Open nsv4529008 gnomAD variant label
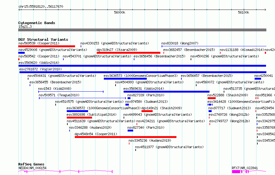The width and height of the screenshot is (275, 175). pyautogui.click(x=53, y=50)
